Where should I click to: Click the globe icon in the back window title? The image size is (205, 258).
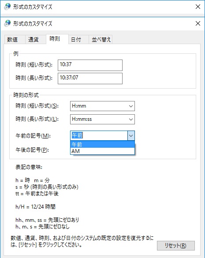click(7, 7)
